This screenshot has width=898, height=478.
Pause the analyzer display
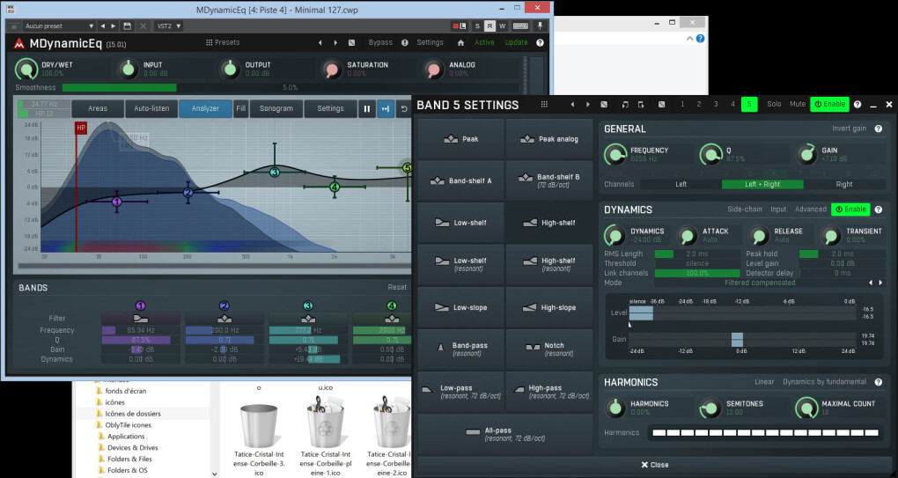point(366,108)
